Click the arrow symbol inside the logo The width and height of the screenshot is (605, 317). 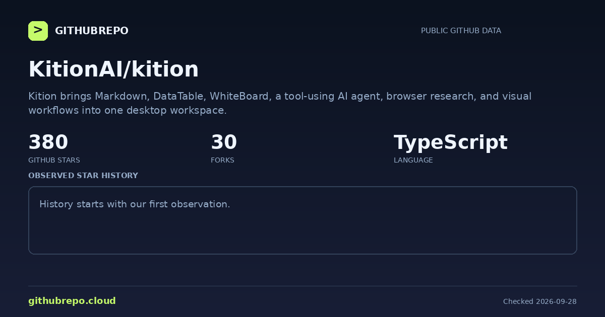point(38,31)
